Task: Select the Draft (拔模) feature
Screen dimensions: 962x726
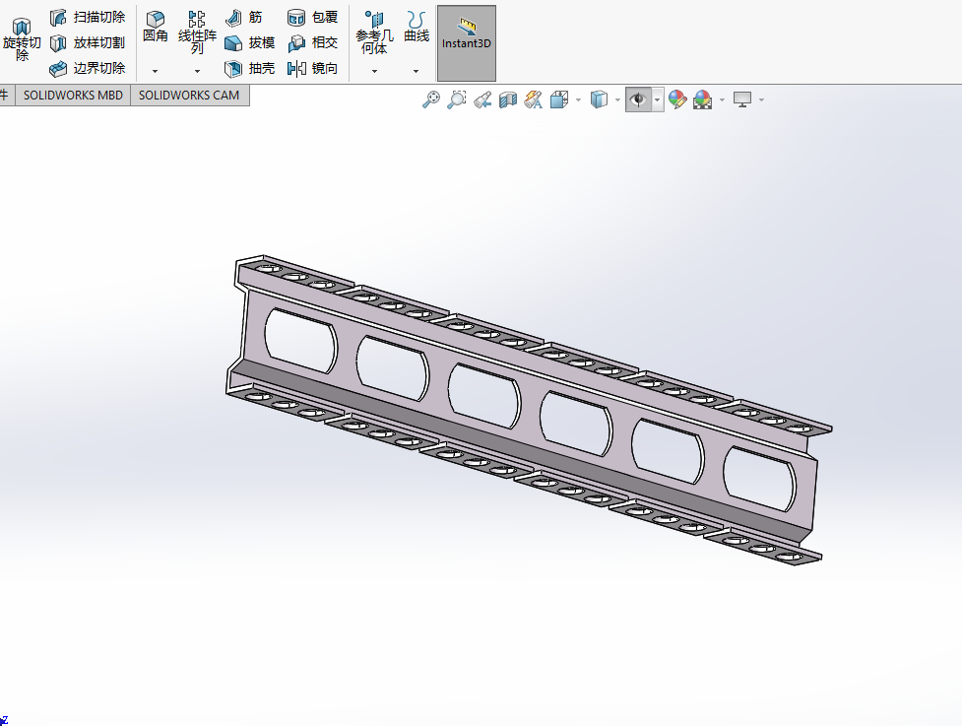Action: (x=250, y=43)
